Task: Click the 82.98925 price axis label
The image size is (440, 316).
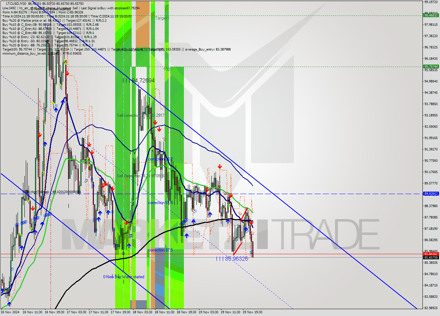Action: pyautogui.click(x=431, y=308)
